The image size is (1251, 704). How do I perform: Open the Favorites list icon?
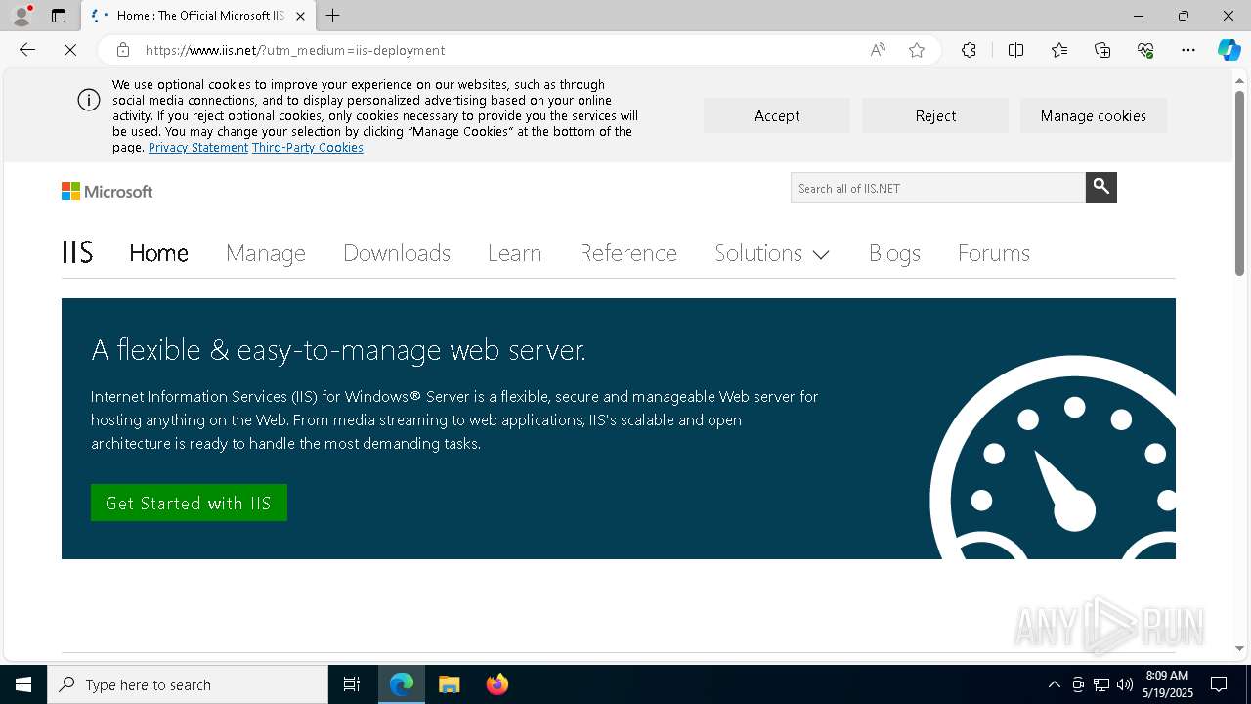1059,50
